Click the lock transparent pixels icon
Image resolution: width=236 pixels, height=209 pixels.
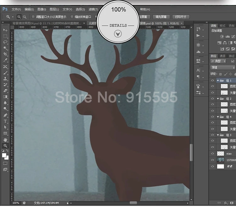click(x=220, y=74)
